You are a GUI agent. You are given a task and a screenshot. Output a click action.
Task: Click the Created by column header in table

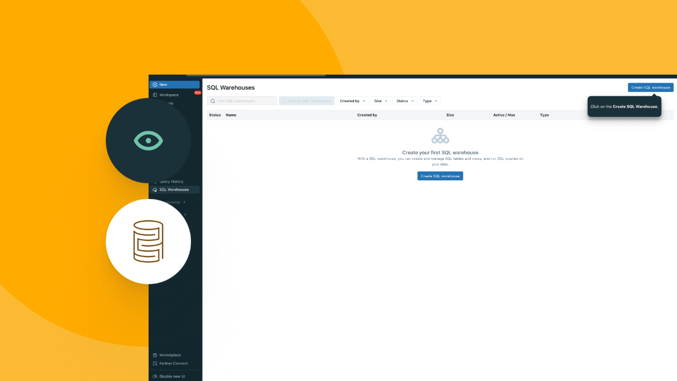coord(367,115)
